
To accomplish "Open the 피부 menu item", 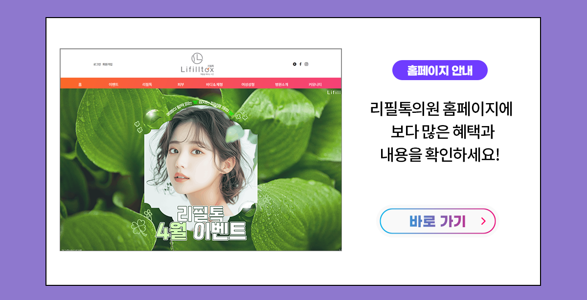I will pos(181,85).
